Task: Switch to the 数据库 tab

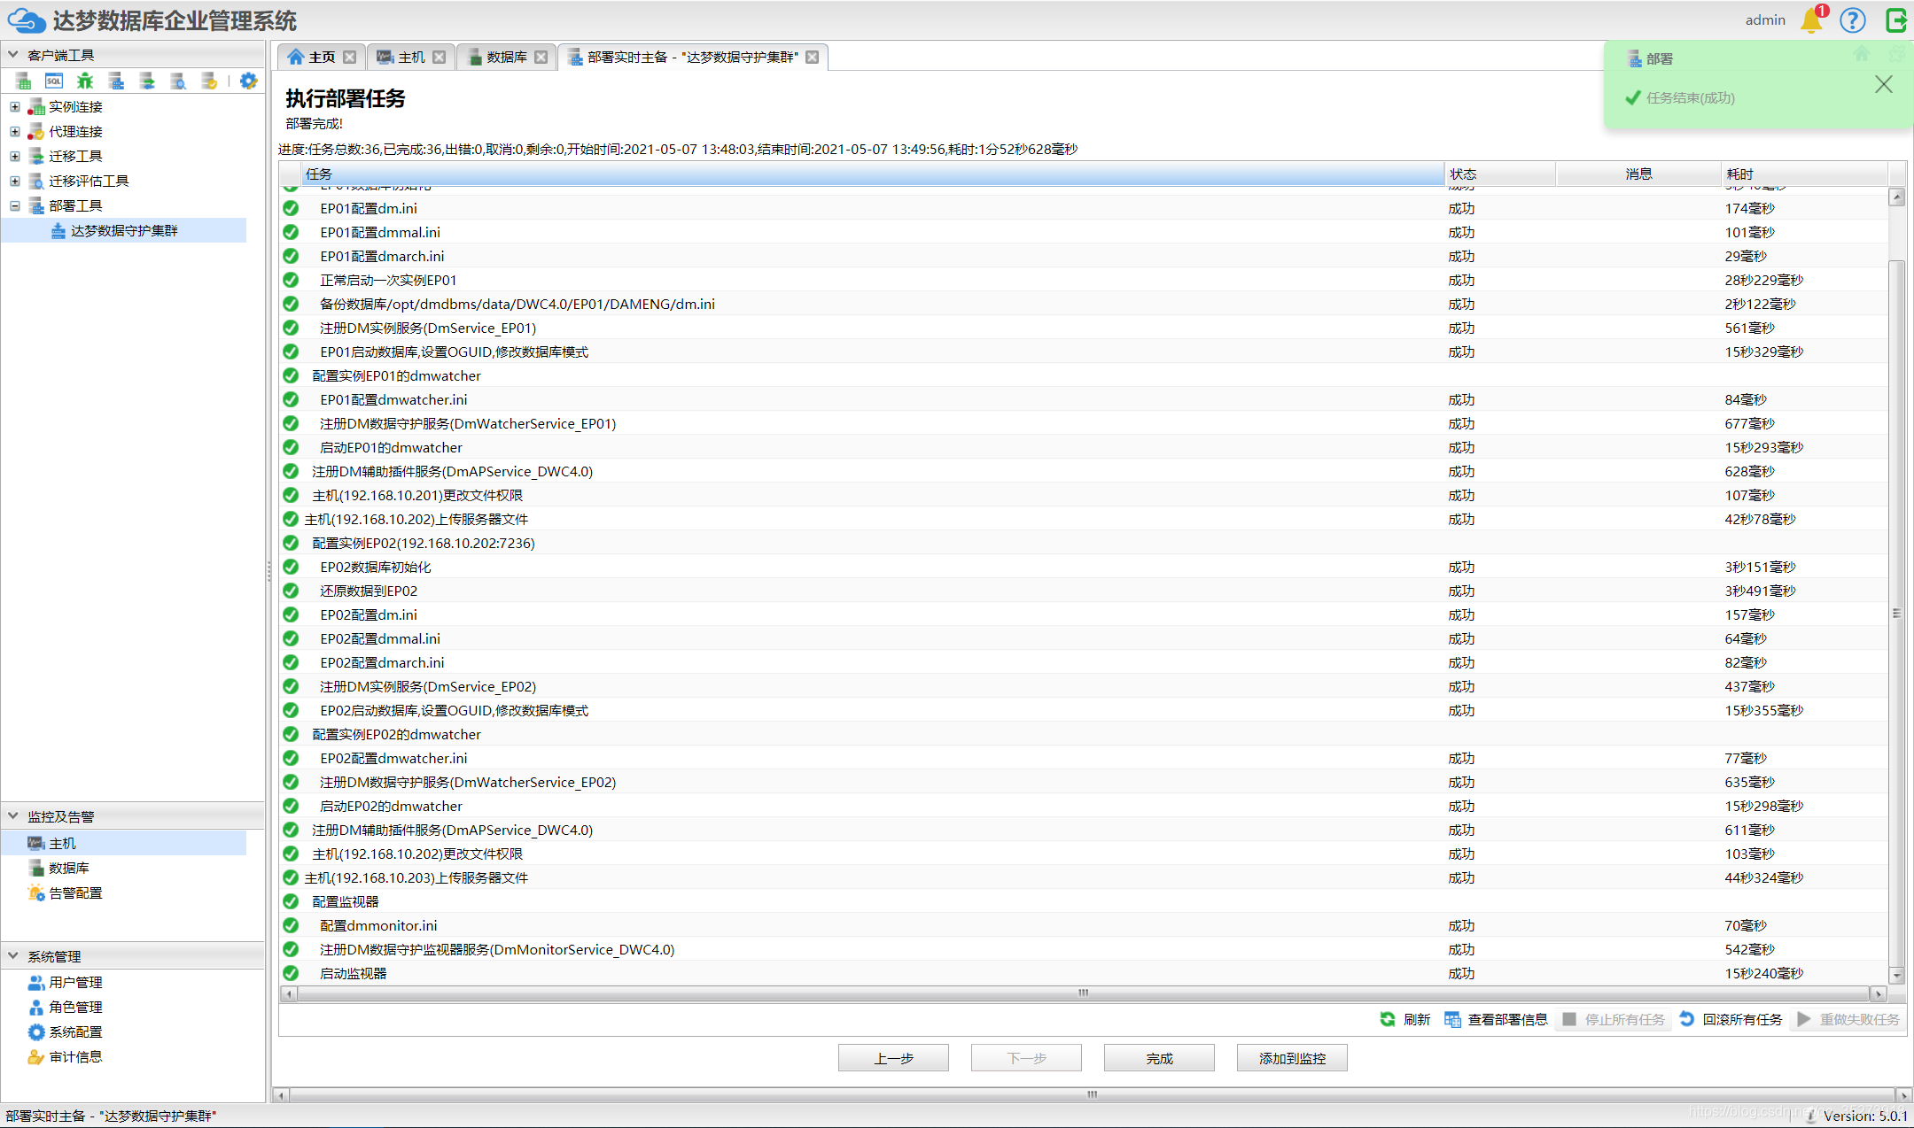Action: click(x=506, y=57)
